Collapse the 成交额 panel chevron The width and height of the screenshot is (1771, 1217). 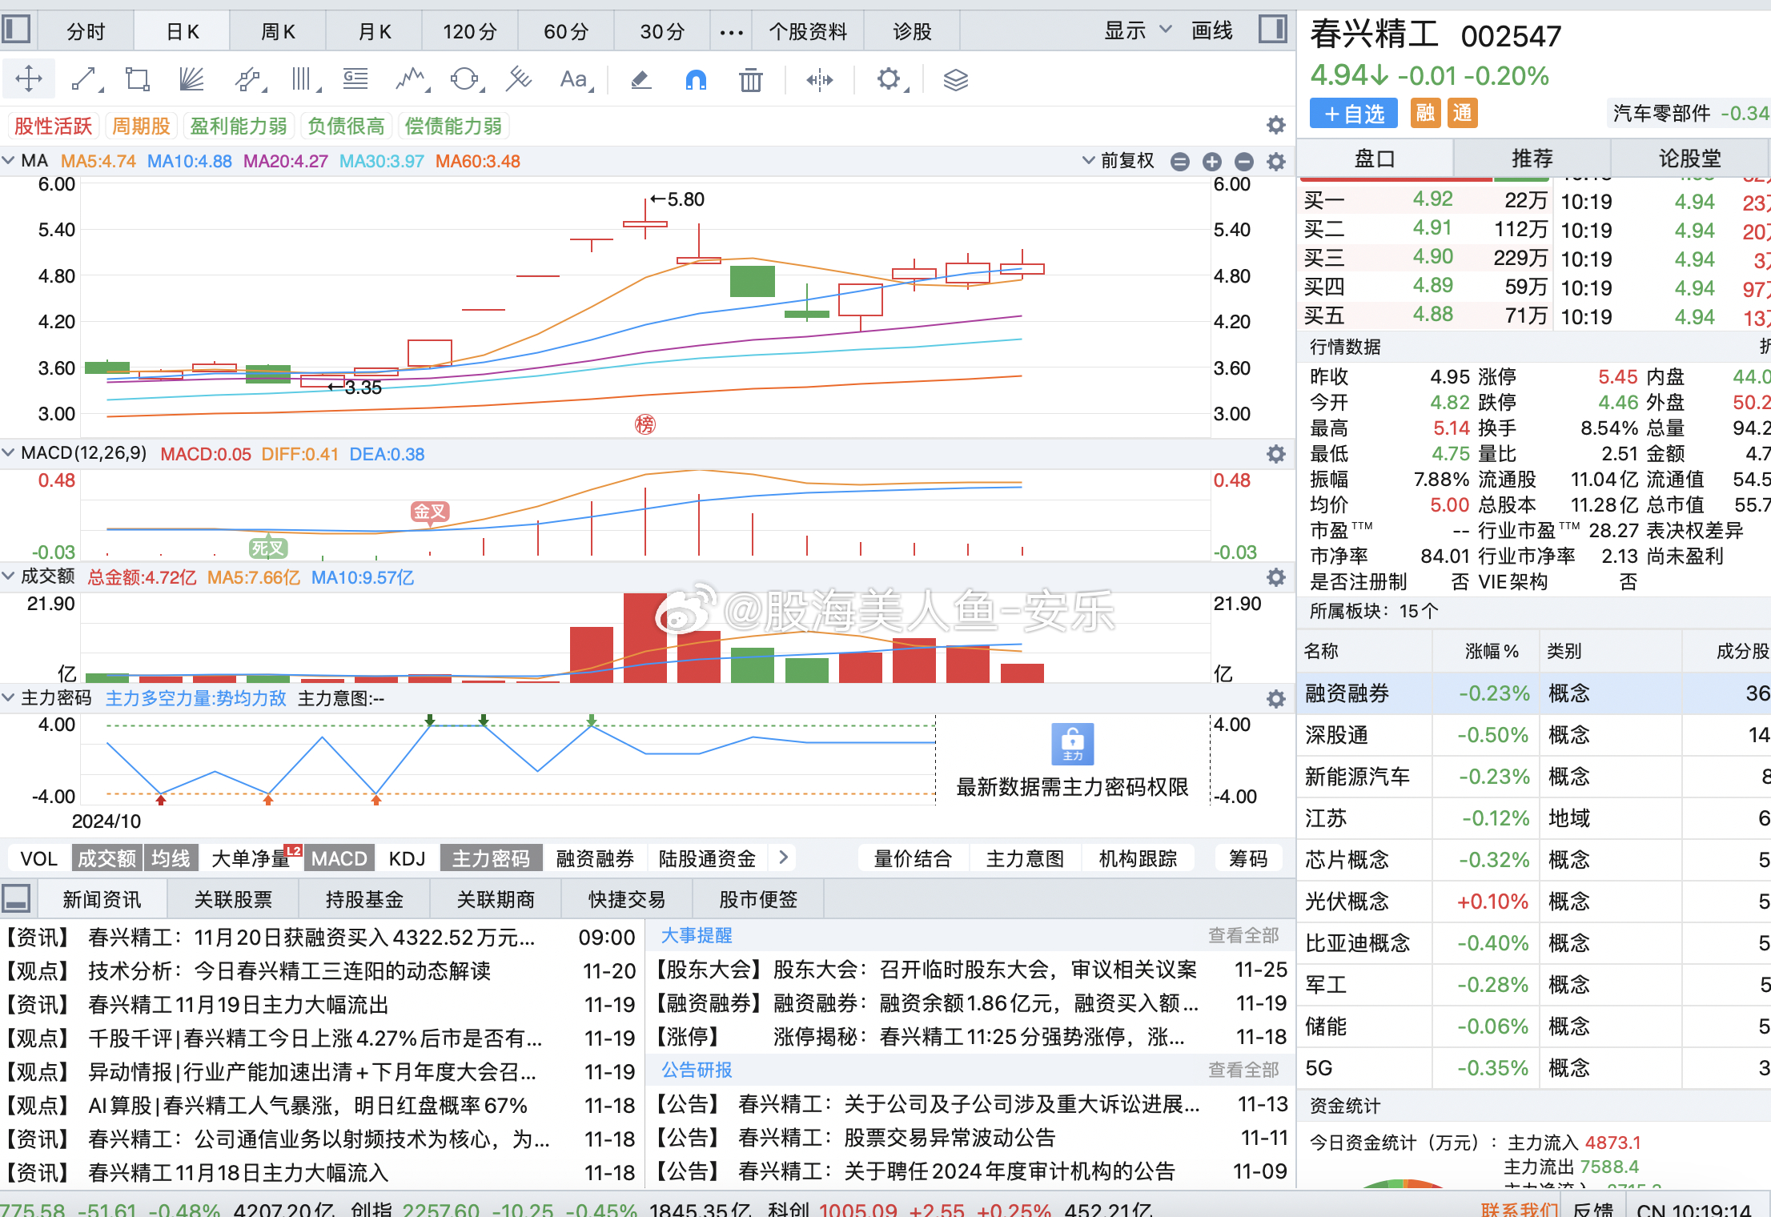click(x=9, y=576)
